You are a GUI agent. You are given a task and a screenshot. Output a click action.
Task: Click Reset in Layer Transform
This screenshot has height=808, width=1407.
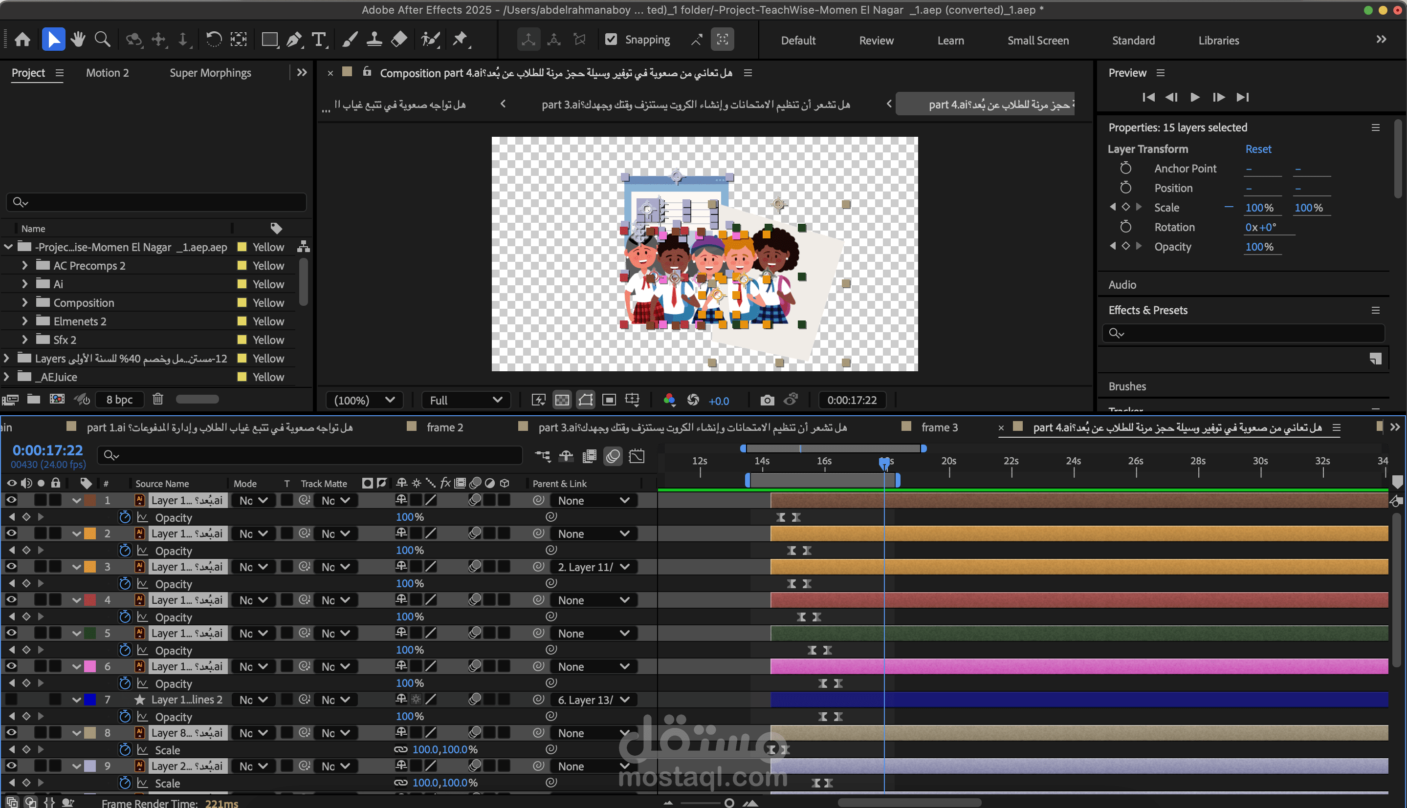point(1257,149)
